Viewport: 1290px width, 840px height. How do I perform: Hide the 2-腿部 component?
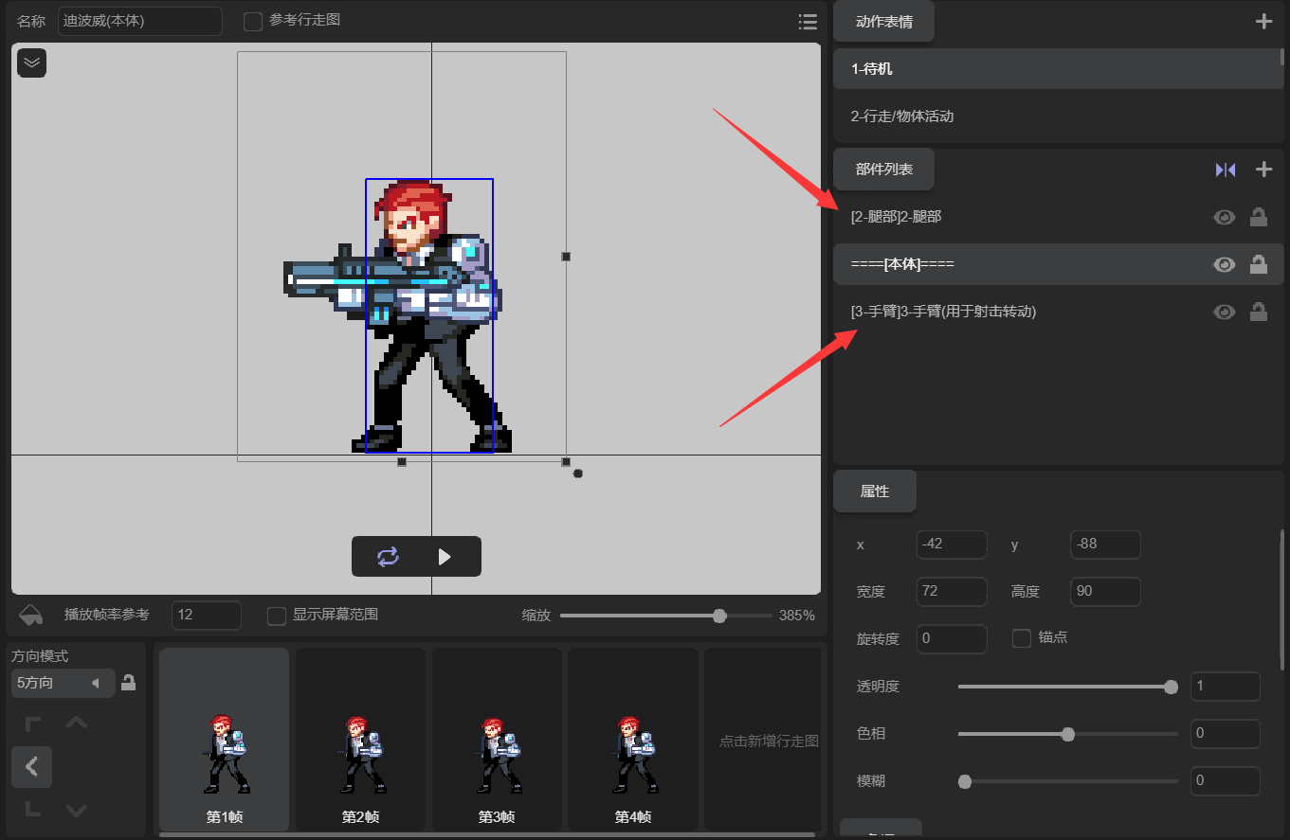[x=1225, y=217]
